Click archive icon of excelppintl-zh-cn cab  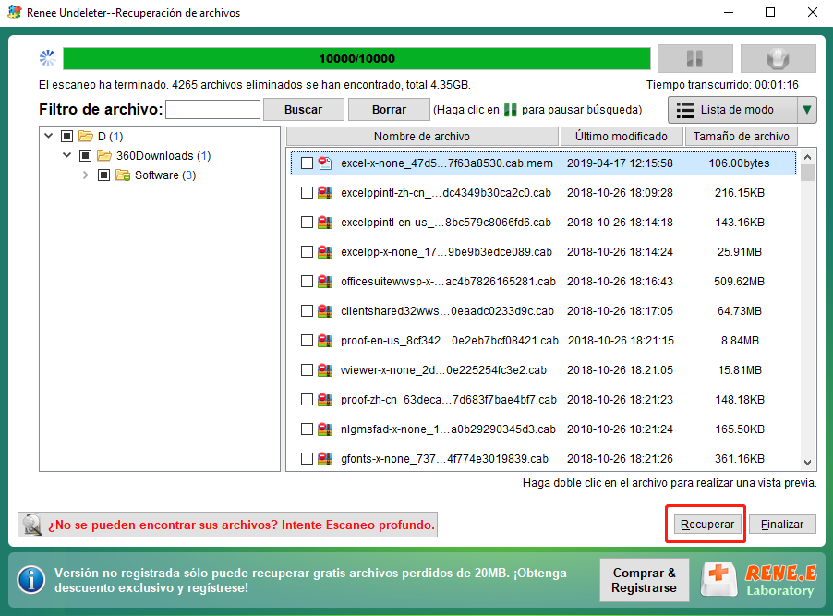coord(325,193)
